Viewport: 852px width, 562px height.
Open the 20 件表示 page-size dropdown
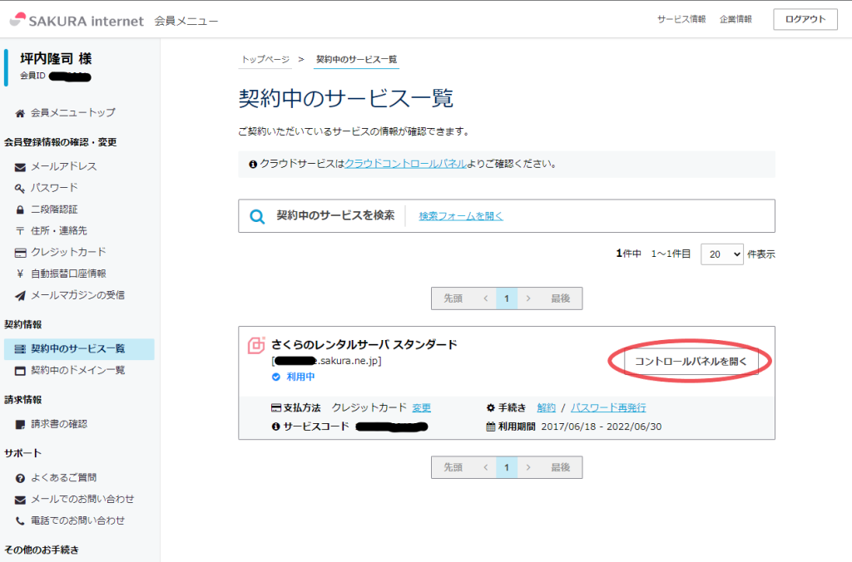coord(722,254)
